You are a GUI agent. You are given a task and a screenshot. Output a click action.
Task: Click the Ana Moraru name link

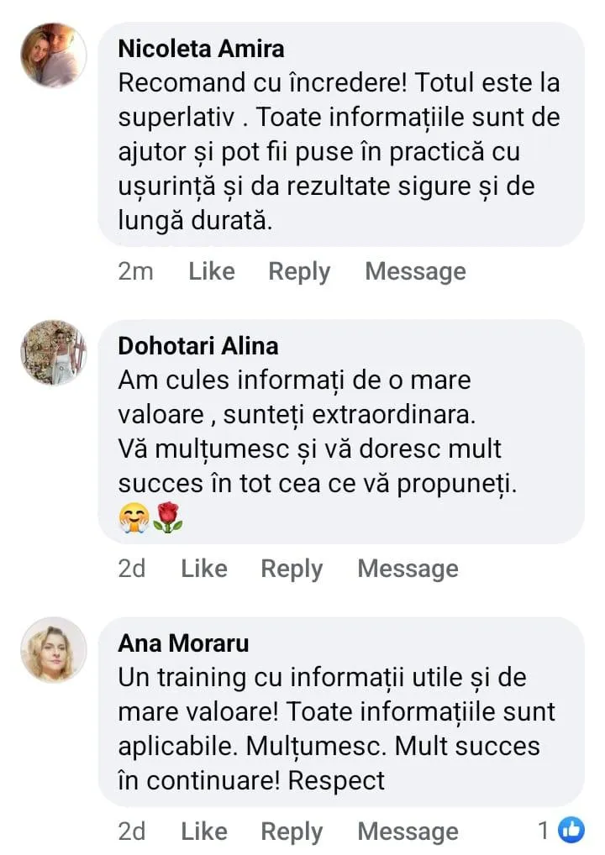[x=183, y=643]
